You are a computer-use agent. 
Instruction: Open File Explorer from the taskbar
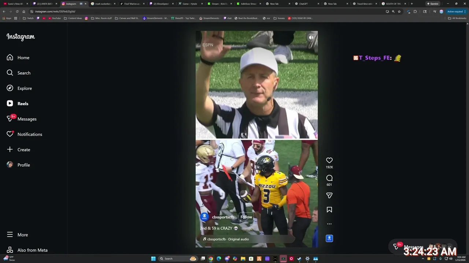243,259
